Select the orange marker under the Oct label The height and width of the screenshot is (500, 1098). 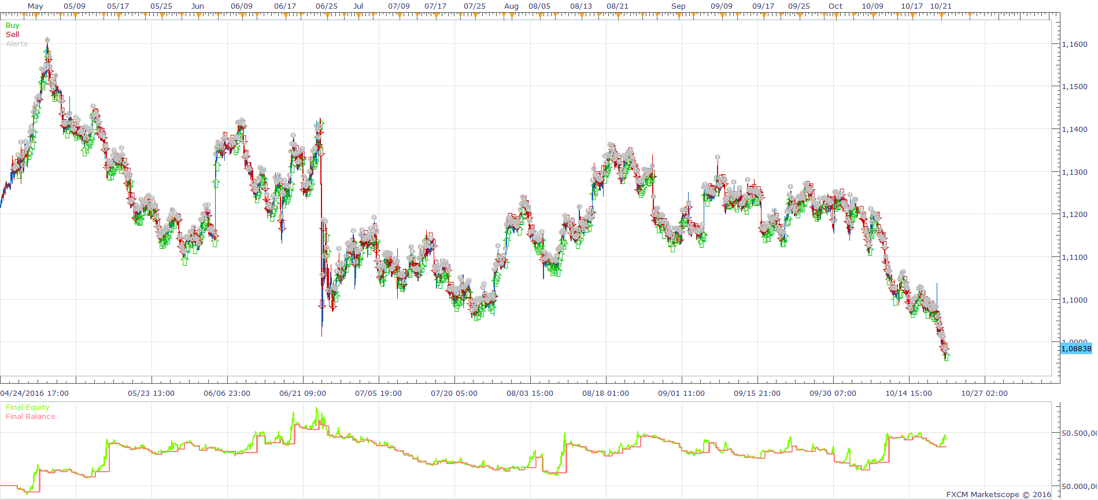835,16
